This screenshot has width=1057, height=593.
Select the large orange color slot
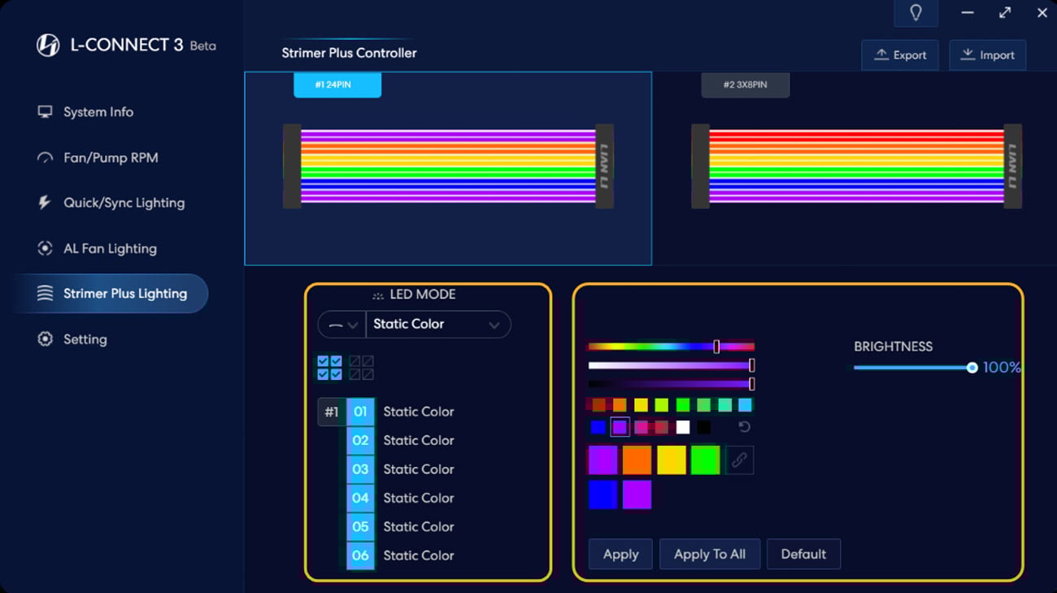pyautogui.click(x=637, y=460)
